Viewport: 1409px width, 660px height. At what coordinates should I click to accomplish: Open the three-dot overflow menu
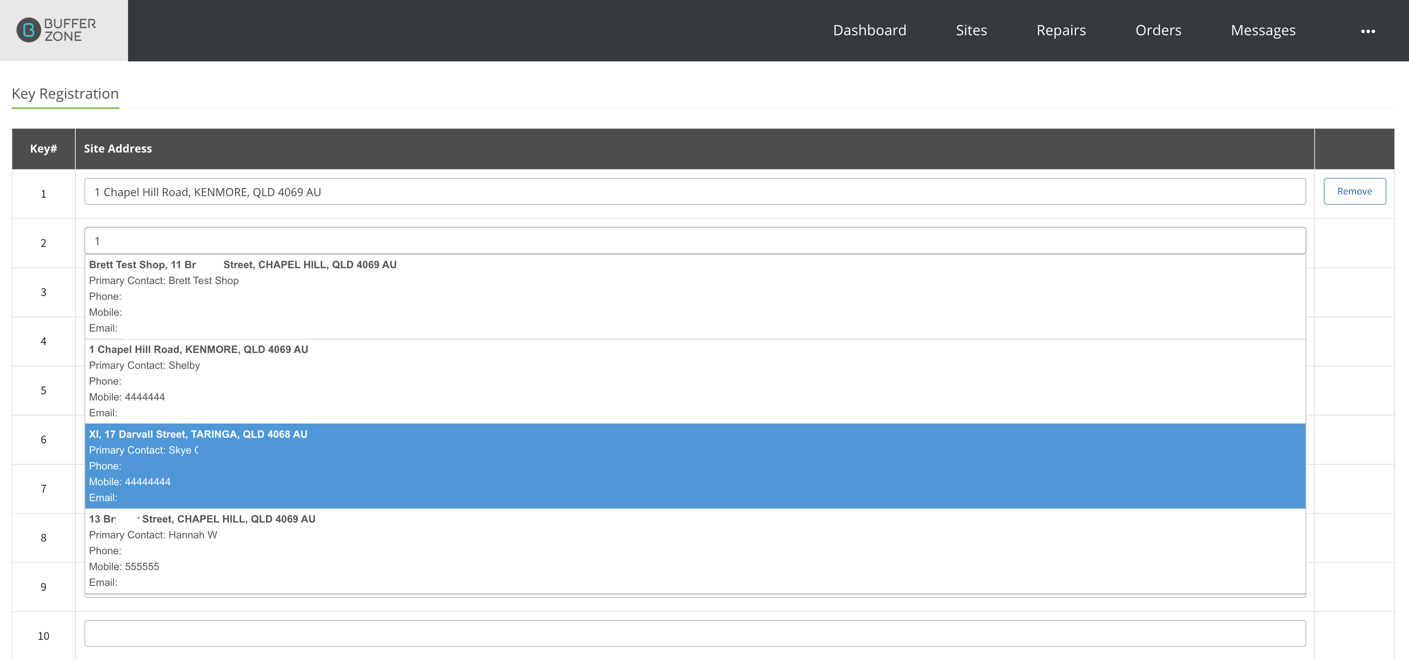point(1367,31)
